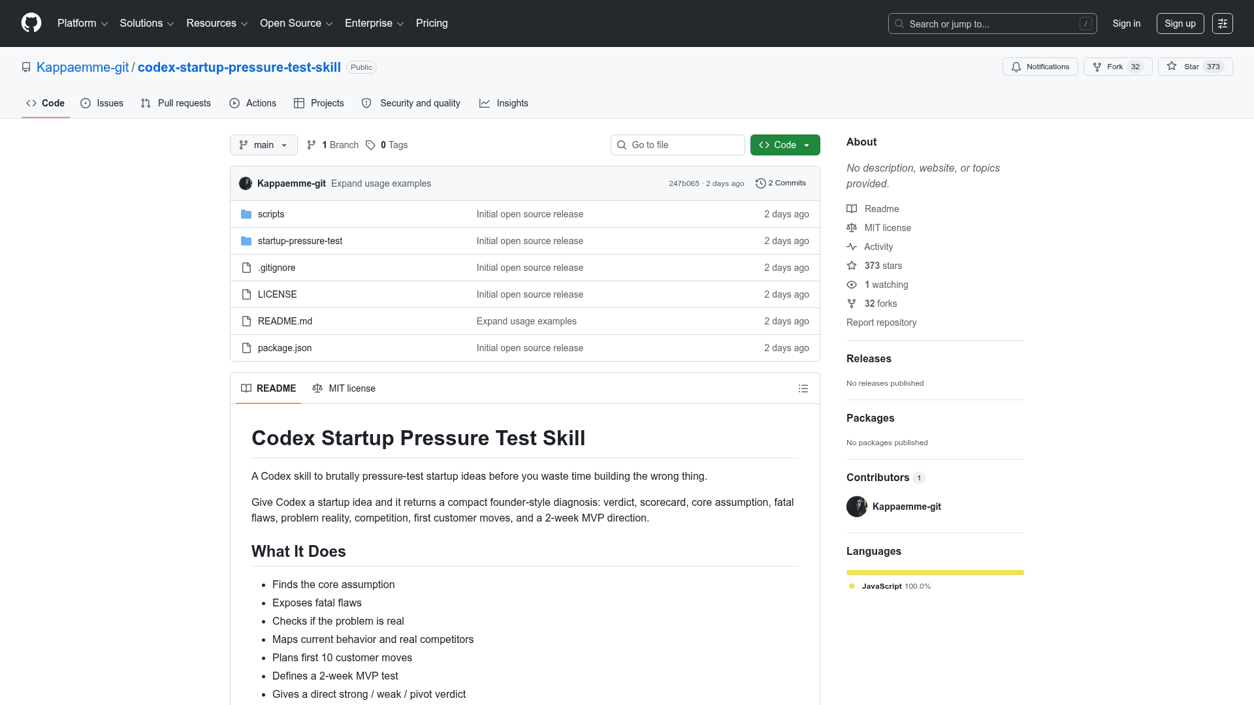Click the file icon beside LICENSE
The width and height of the screenshot is (1254, 705).
pyautogui.click(x=246, y=294)
